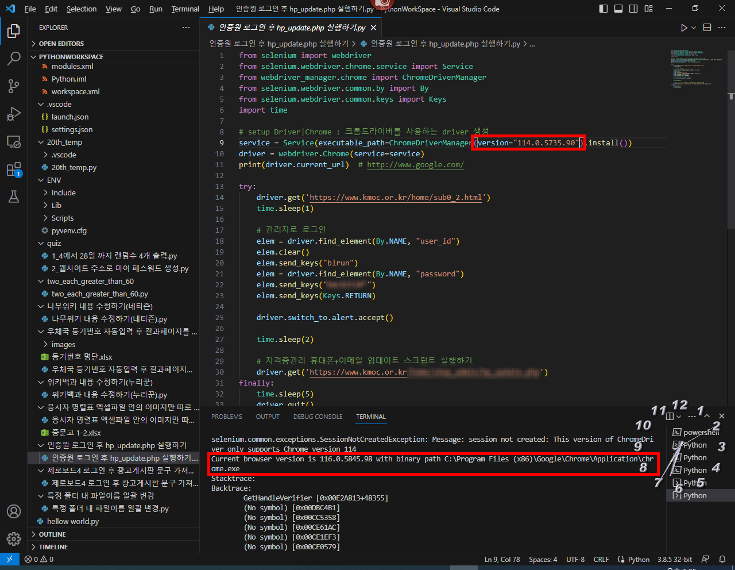Expand the OUTLINE section
The width and height of the screenshot is (735, 570).
pyautogui.click(x=113, y=534)
